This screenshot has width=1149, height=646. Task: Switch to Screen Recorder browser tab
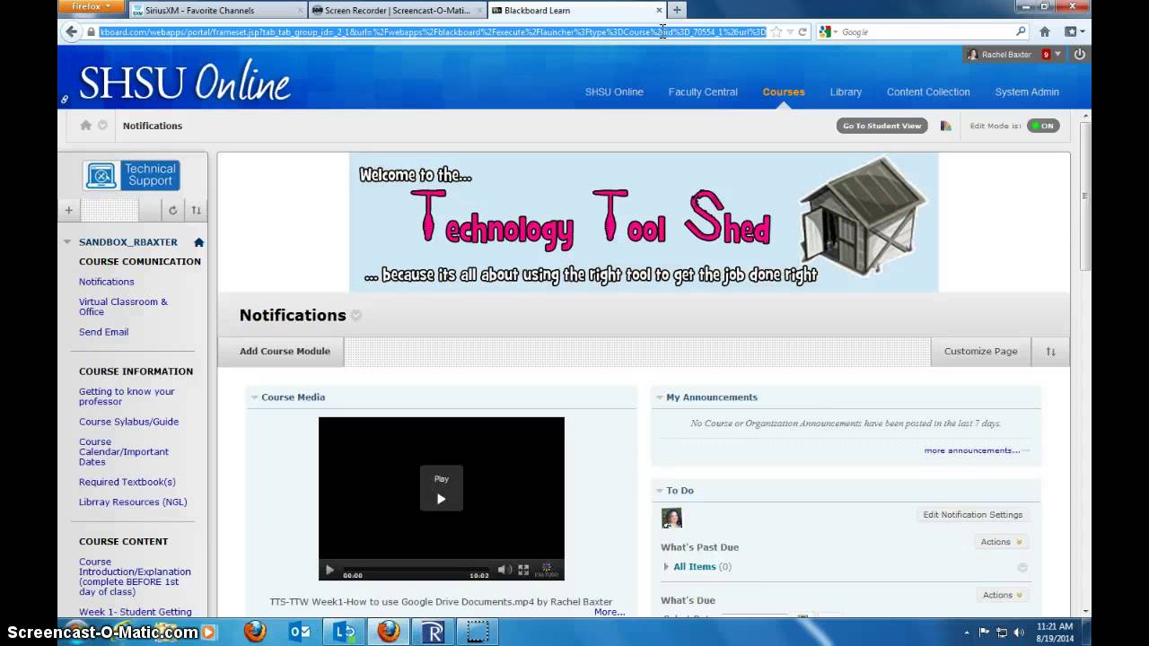[x=397, y=10]
